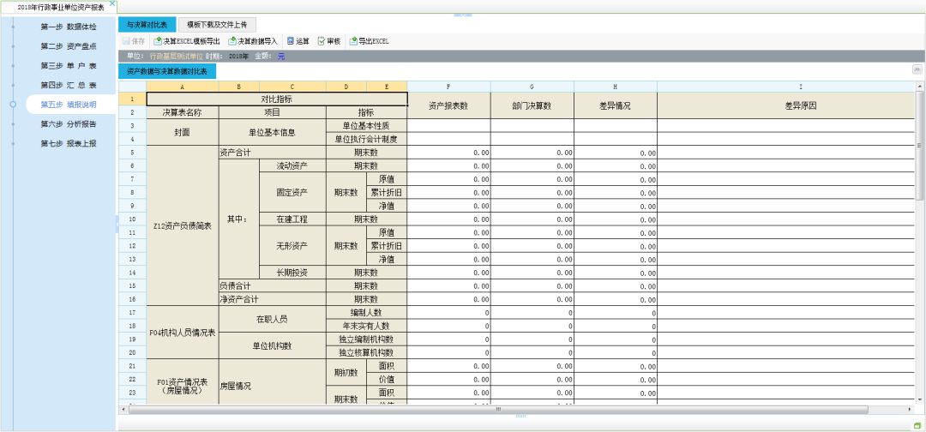
Task: Click 导出EXCEL export button
Action: 369,41
